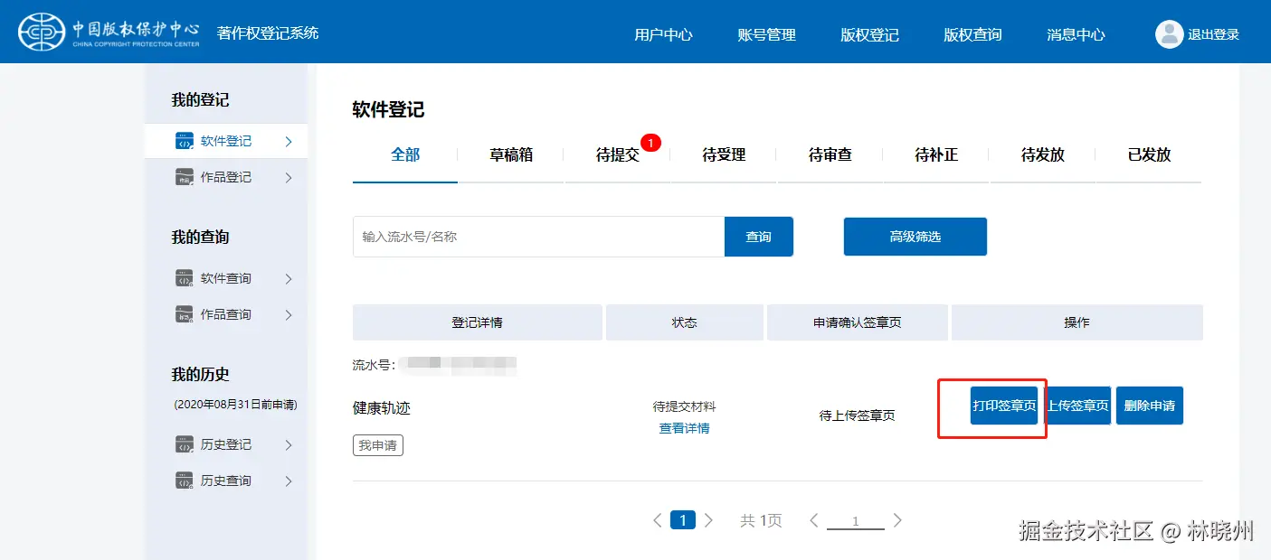Click 退出登录 to log out

(1213, 35)
